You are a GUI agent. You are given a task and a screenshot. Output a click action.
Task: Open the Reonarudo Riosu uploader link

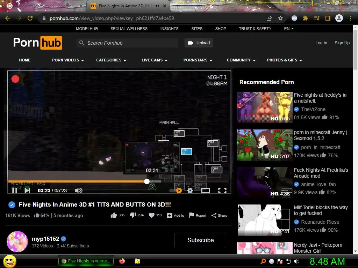pos(320,222)
